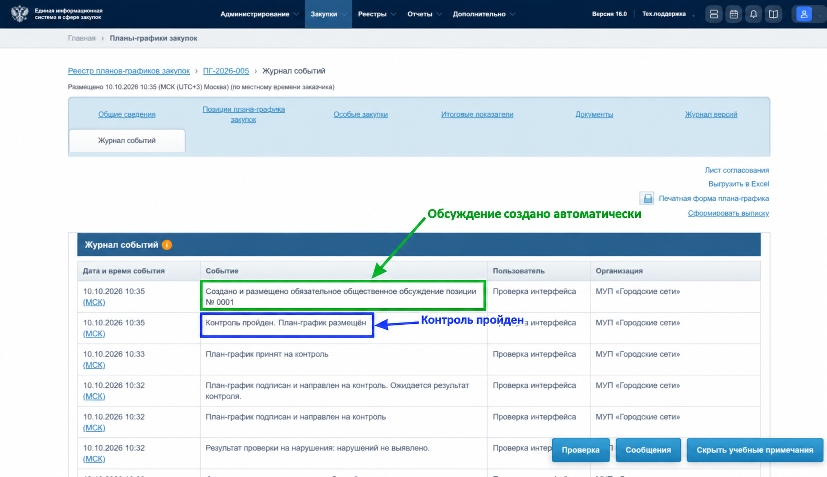
Task: Switch to the Общие сведения tab
Action: [x=127, y=114]
